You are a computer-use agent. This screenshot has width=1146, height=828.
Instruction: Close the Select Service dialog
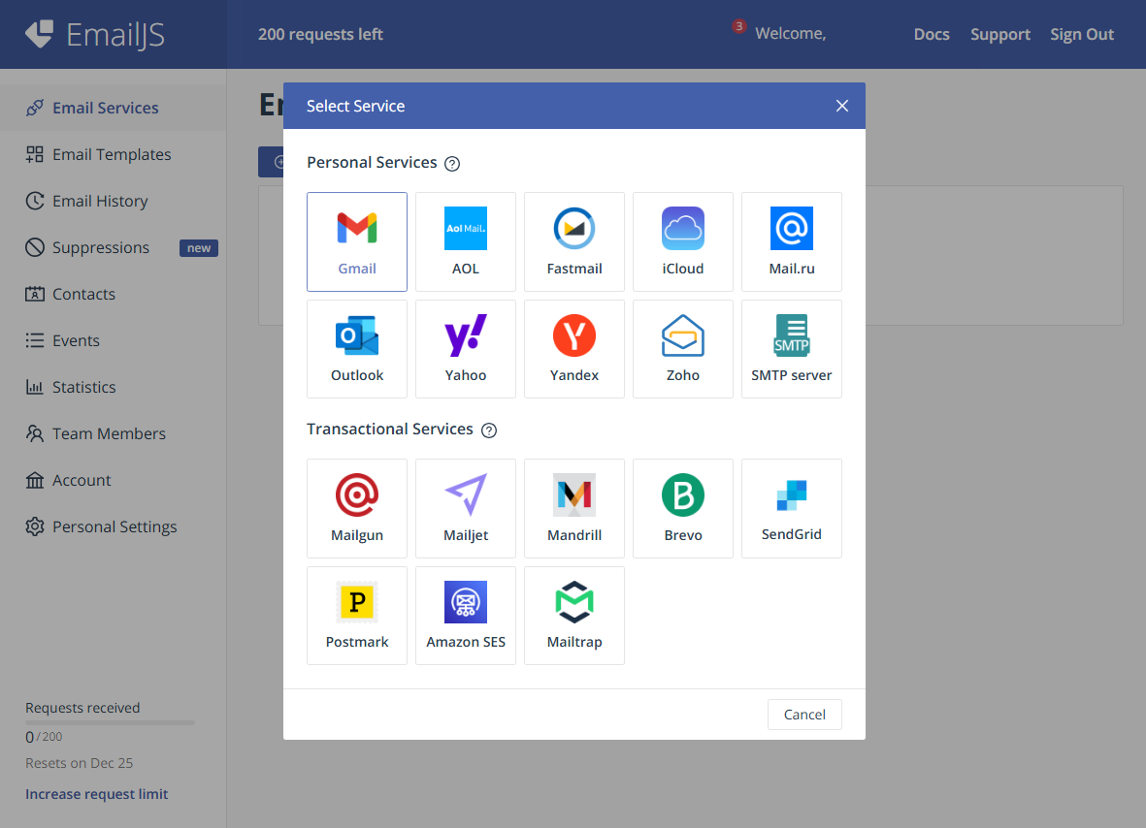click(842, 106)
